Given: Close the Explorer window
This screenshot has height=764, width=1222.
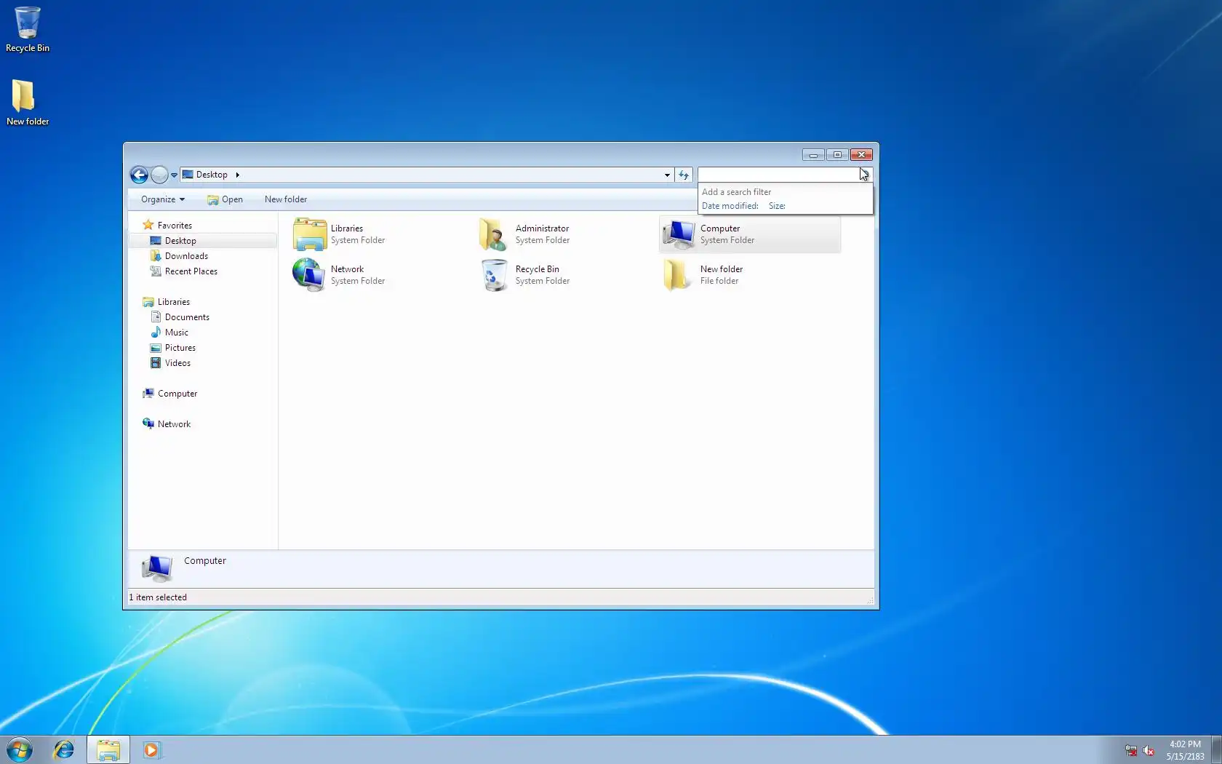Looking at the screenshot, I should pos(862,155).
